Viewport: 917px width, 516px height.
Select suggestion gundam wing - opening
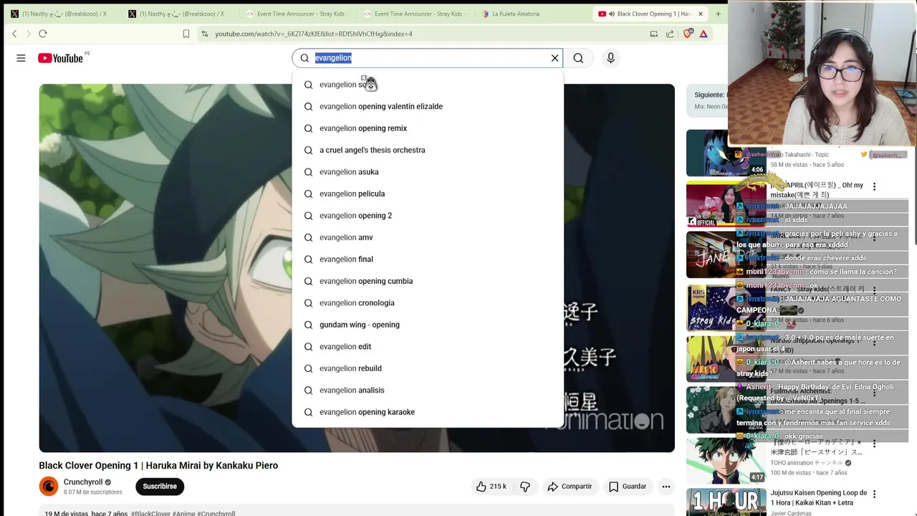428,325
